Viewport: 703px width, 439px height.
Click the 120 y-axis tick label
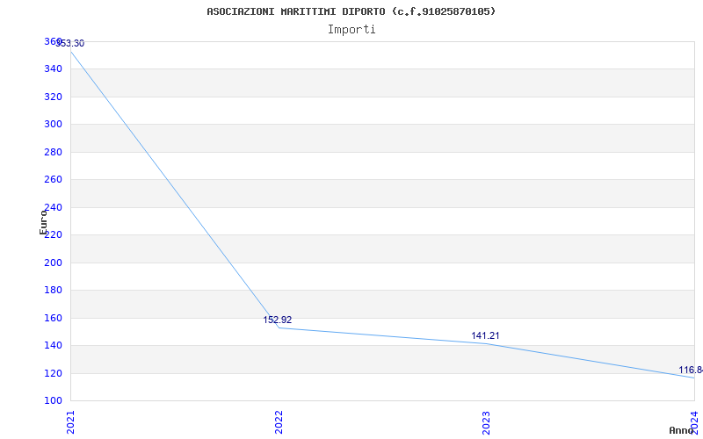53,373
